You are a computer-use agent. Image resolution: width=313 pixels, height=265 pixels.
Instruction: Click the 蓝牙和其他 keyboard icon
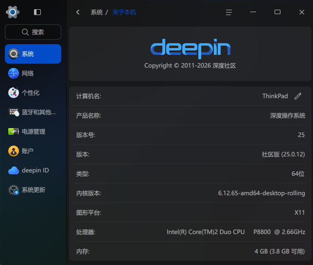(x=14, y=112)
